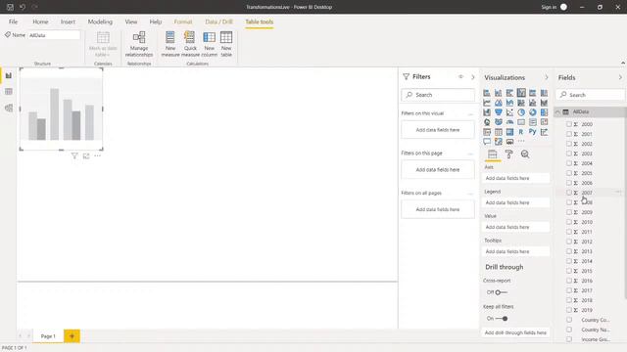Select the Pie chart visualization
Screen dimensions: 627x352
coord(521,112)
